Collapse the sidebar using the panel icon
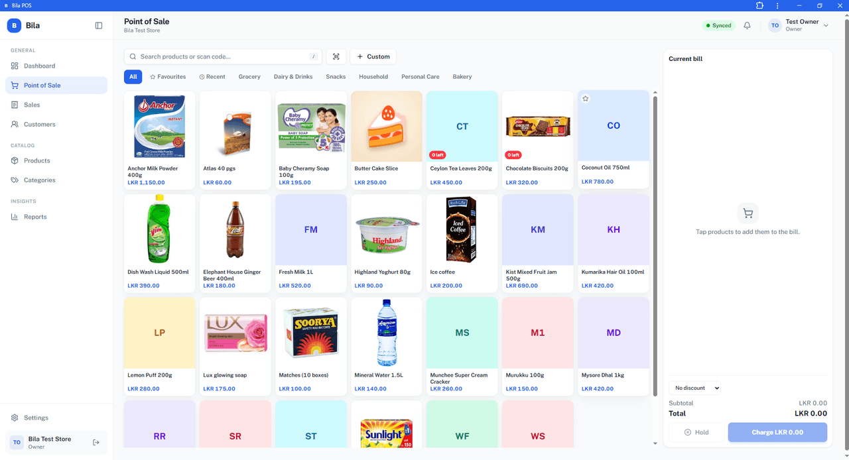Viewport: 849px width, 460px height. coord(99,26)
